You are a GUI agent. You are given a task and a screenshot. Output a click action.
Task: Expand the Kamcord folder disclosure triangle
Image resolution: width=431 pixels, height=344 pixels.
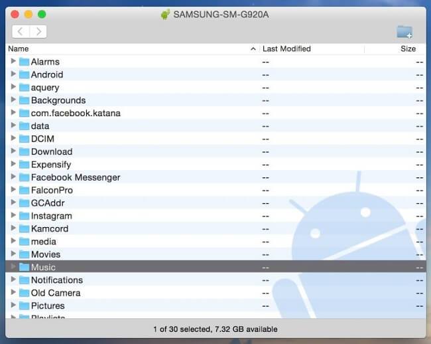pos(13,228)
